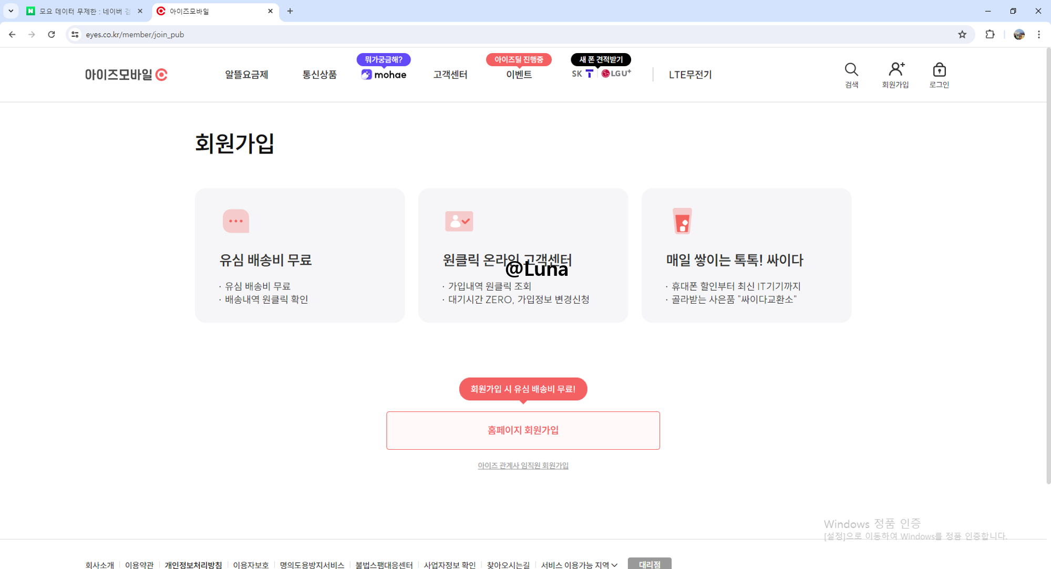Open 이용자보호 footer link

pos(251,565)
